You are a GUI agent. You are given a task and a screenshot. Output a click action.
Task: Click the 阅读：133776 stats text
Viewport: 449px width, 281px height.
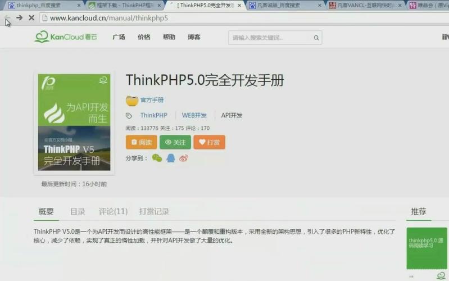pos(142,128)
